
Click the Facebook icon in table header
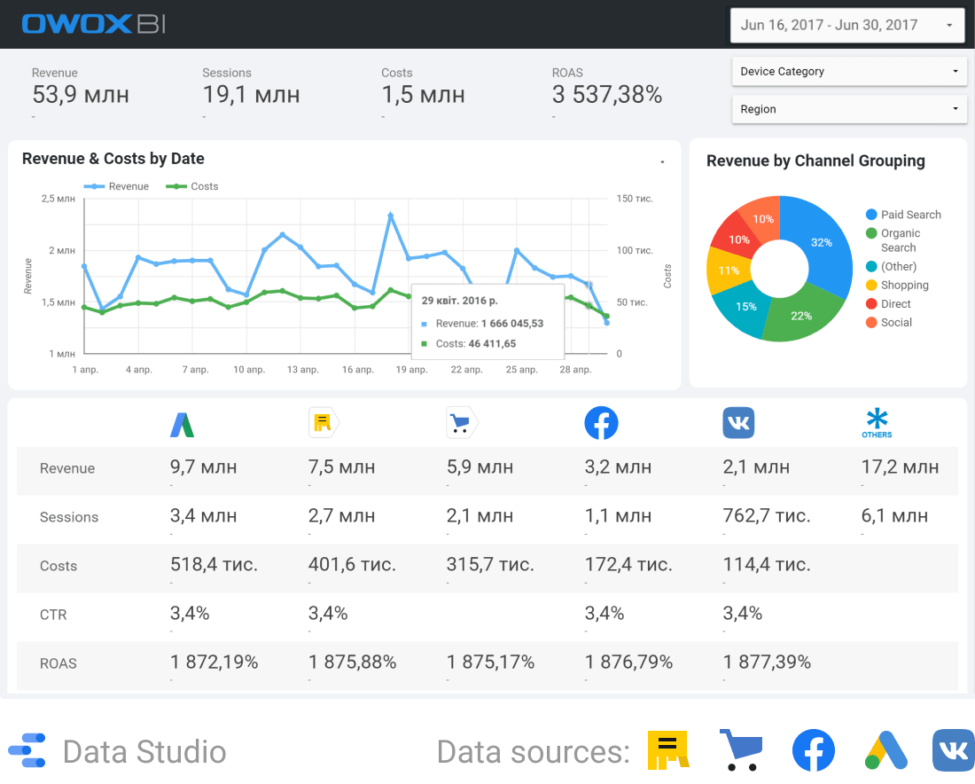(601, 424)
